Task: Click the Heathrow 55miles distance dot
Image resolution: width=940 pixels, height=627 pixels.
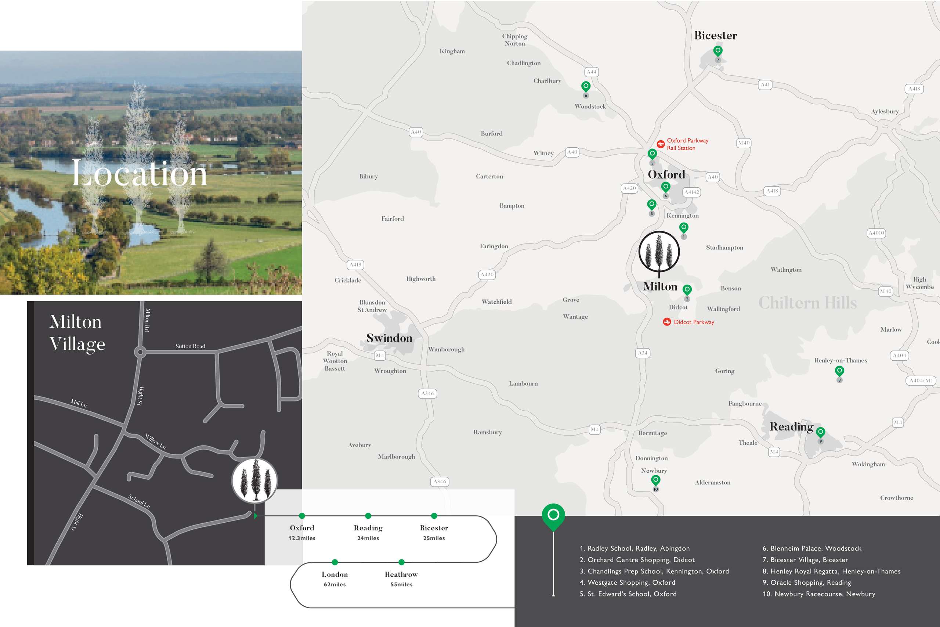Action: point(401,562)
